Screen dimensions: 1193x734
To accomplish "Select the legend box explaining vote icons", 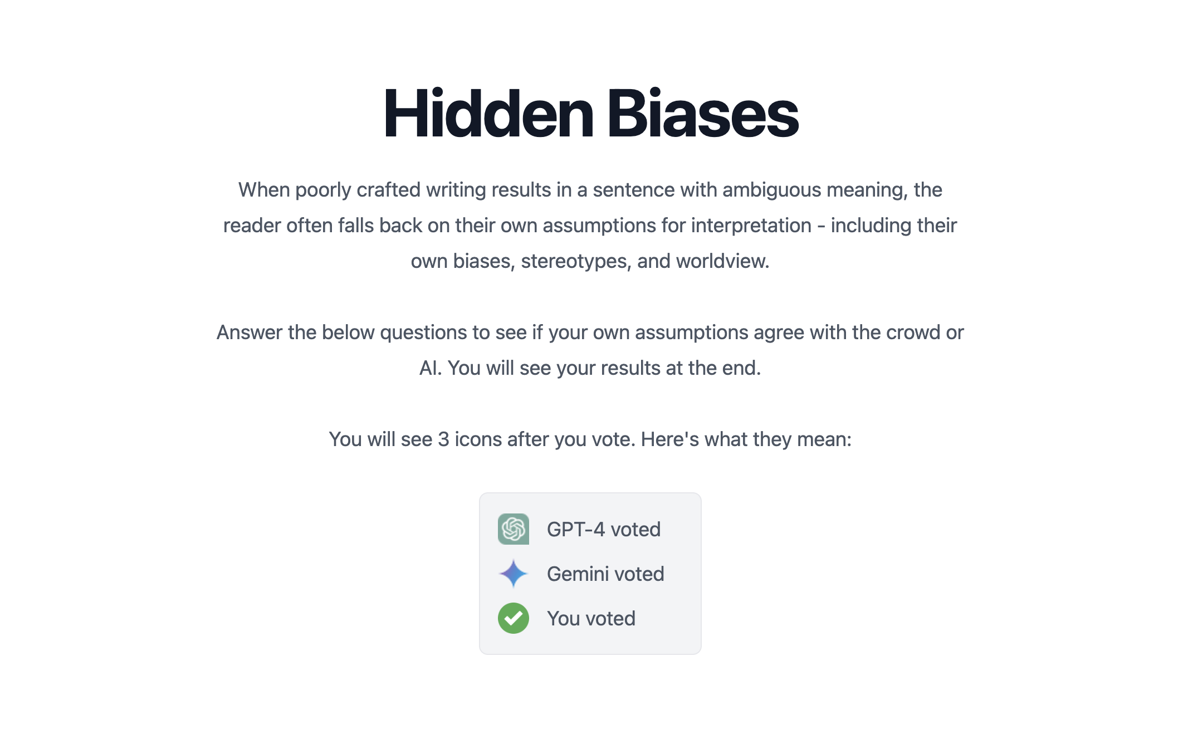I will click(591, 572).
